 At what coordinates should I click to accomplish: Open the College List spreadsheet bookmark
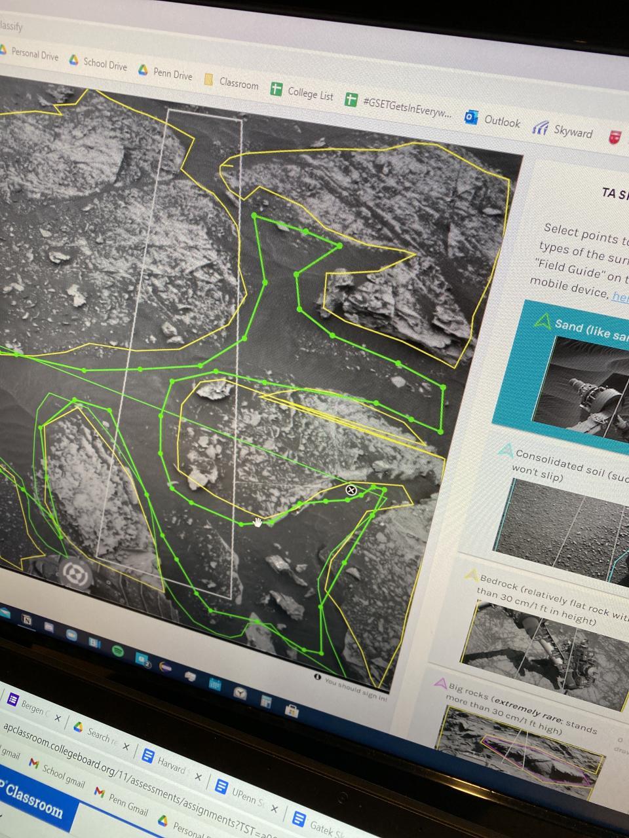click(302, 92)
